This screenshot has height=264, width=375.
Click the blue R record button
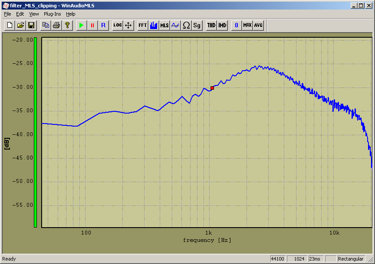coord(103,25)
